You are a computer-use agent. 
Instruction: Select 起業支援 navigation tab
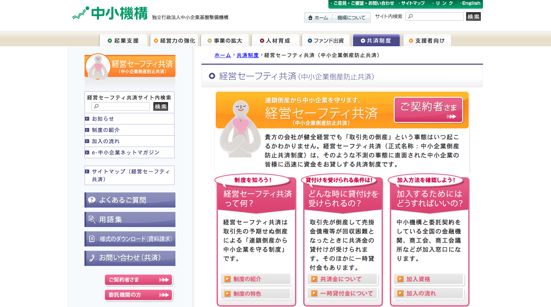click(123, 40)
